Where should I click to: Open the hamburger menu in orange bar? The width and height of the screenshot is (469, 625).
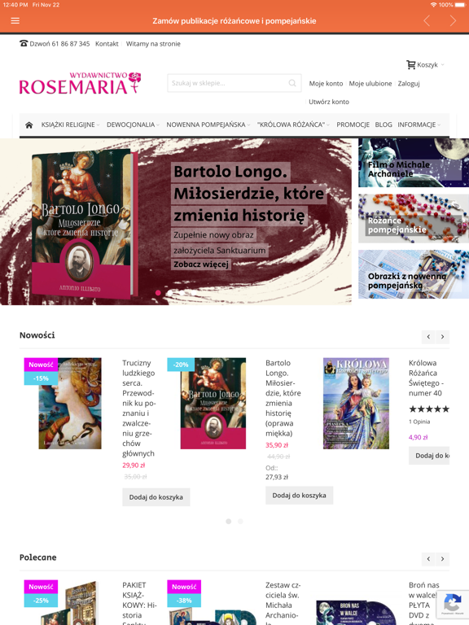pos(15,20)
